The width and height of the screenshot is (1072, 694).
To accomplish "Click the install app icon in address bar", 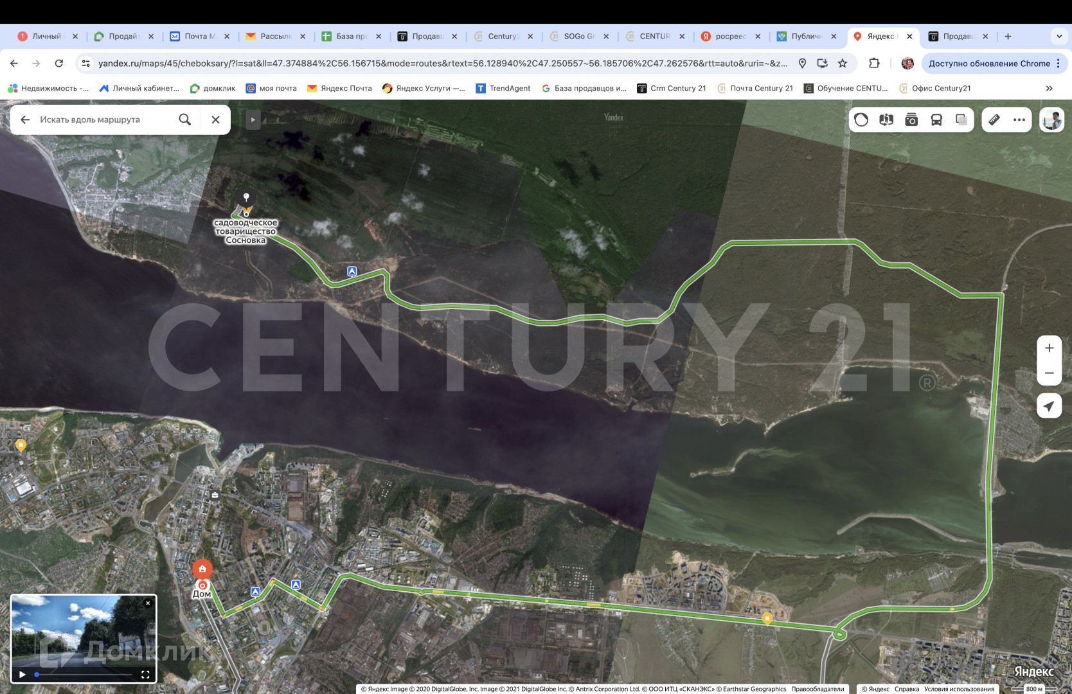I will 822,63.
